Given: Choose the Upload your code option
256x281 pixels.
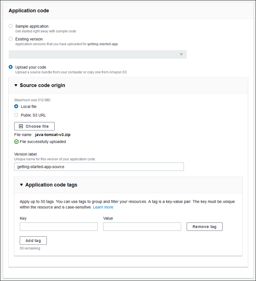Looking at the screenshot, I should point(10,67).
